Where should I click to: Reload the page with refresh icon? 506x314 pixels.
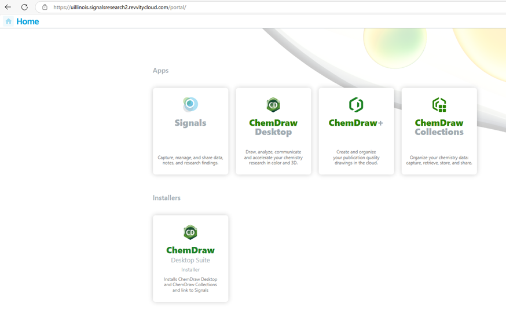(24, 7)
